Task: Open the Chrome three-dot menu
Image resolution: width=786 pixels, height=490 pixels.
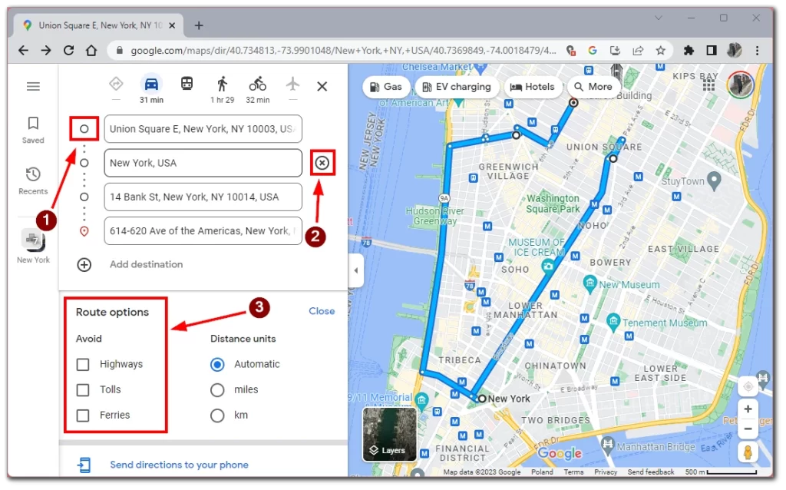Action: point(758,50)
